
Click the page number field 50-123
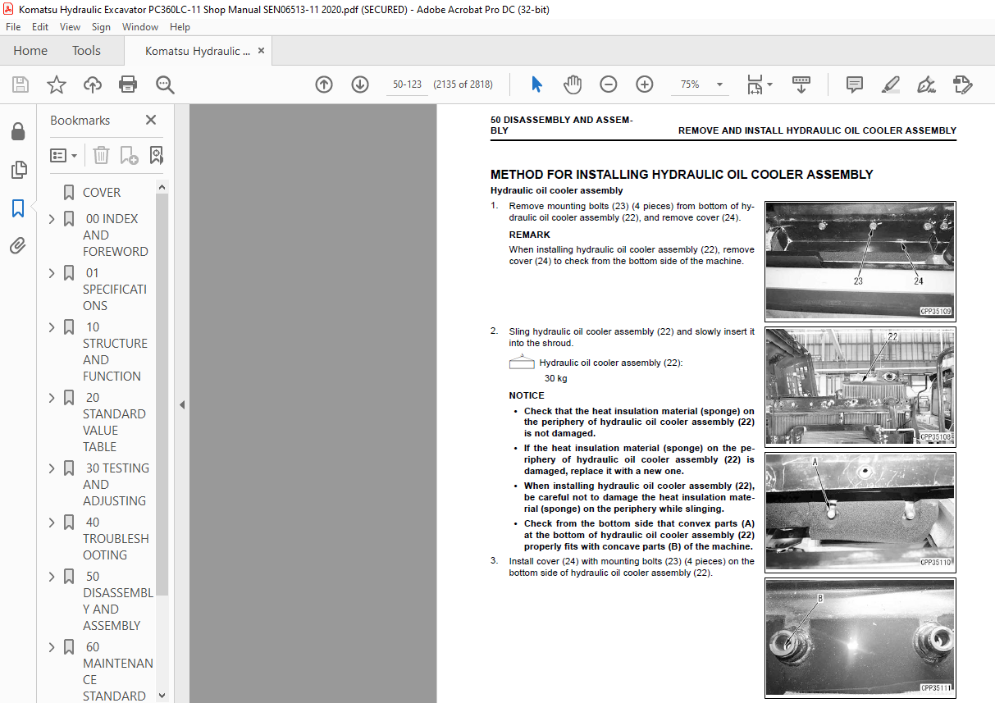click(408, 84)
